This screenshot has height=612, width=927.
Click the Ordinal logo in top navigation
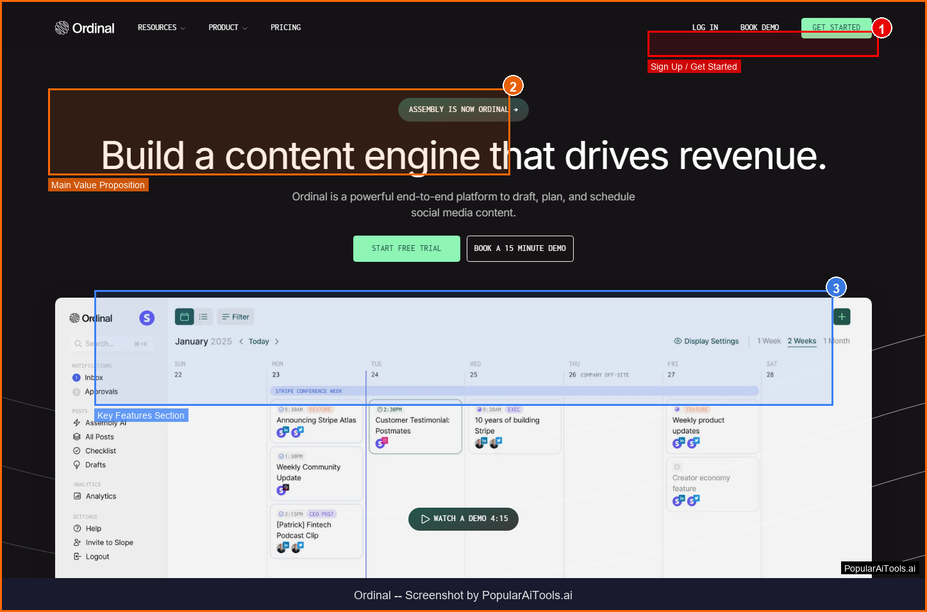coord(85,28)
